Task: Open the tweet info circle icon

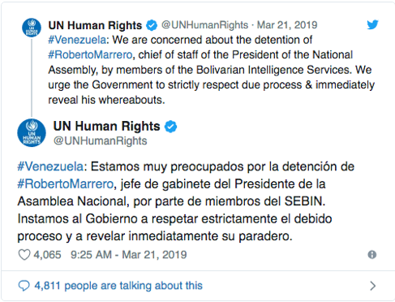Action: [372, 255]
